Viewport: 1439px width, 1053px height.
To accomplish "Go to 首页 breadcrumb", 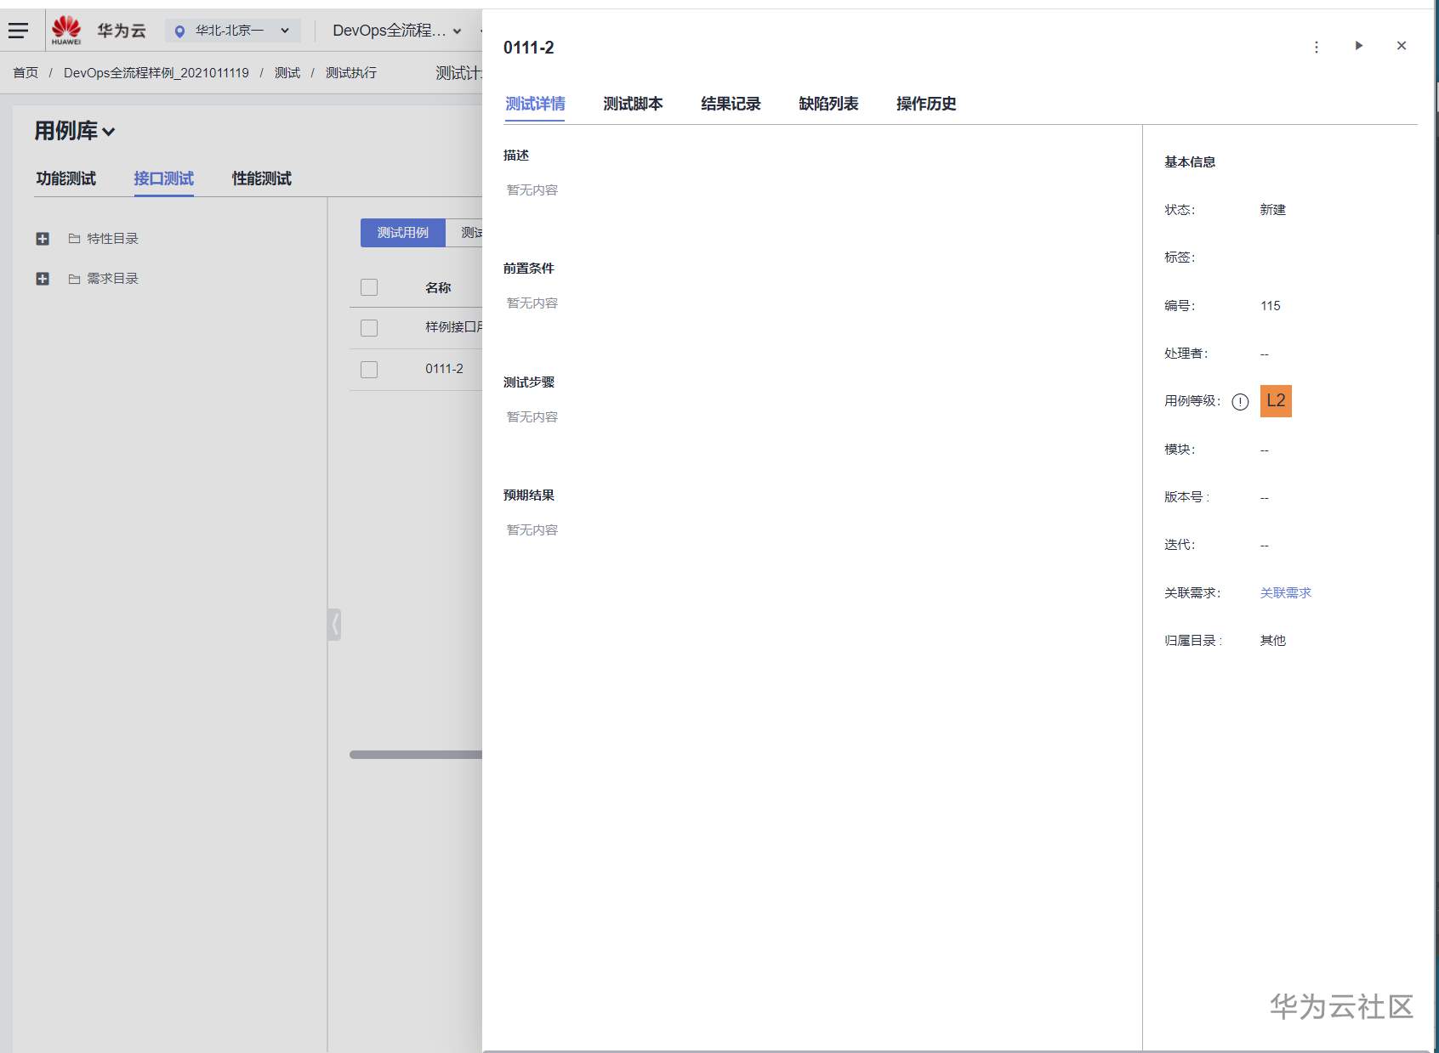I will coord(26,73).
